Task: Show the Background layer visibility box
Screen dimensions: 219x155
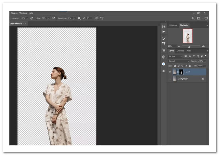Action: pyautogui.click(x=170, y=79)
